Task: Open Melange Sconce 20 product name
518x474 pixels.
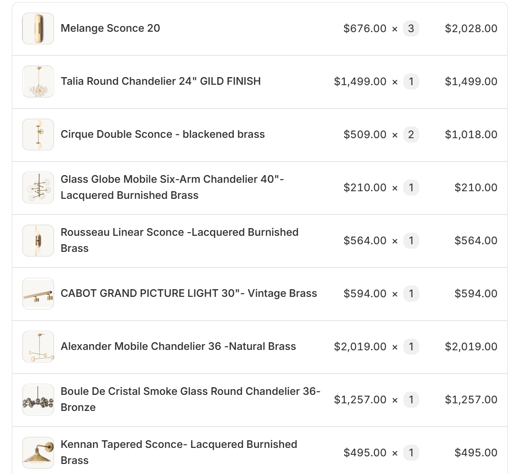Action: [110, 28]
